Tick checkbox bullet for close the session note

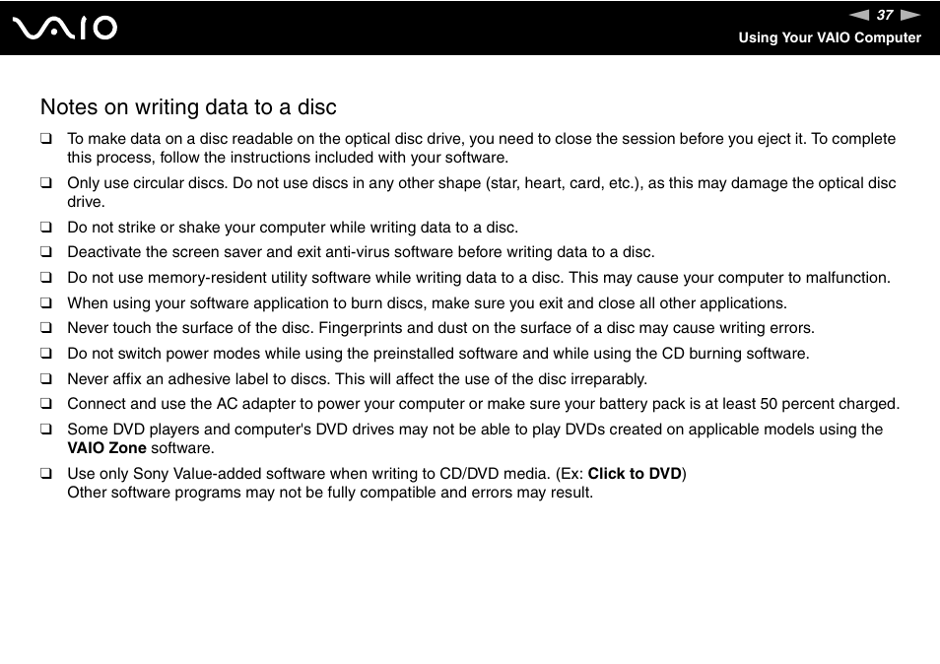46,139
